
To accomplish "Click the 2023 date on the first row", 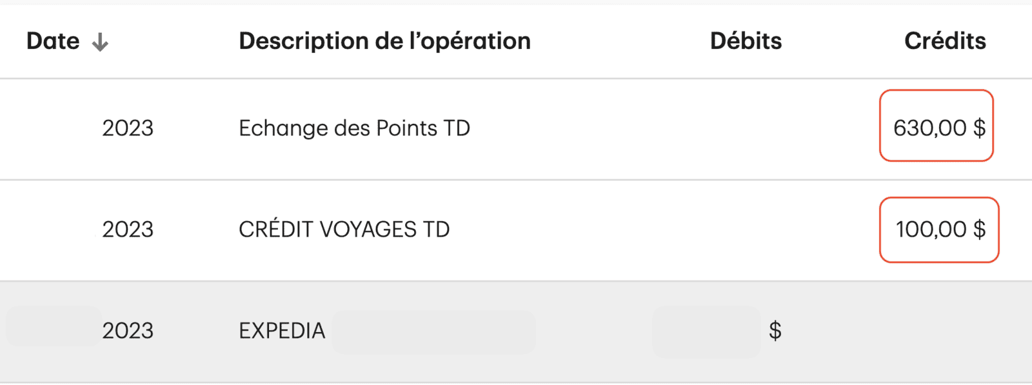I will (x=128, y=128).
